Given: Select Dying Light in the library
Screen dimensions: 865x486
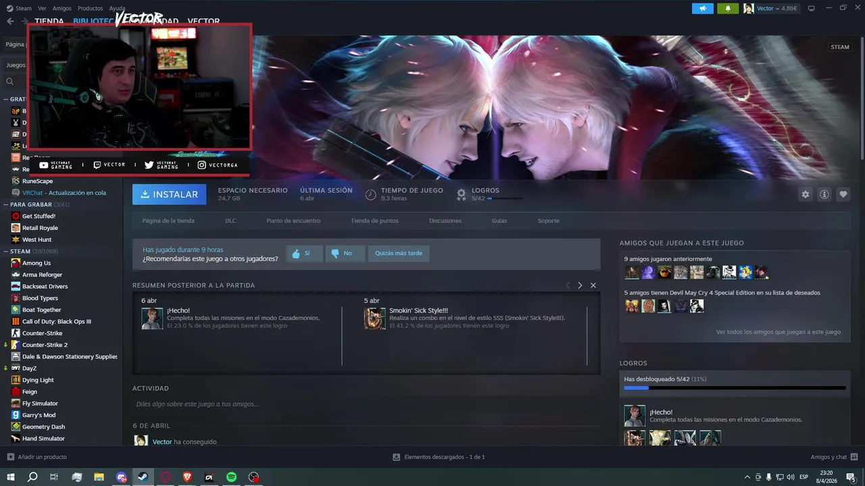Looking at the screenshot, I should pyautogui.click(x=38, y=380).
